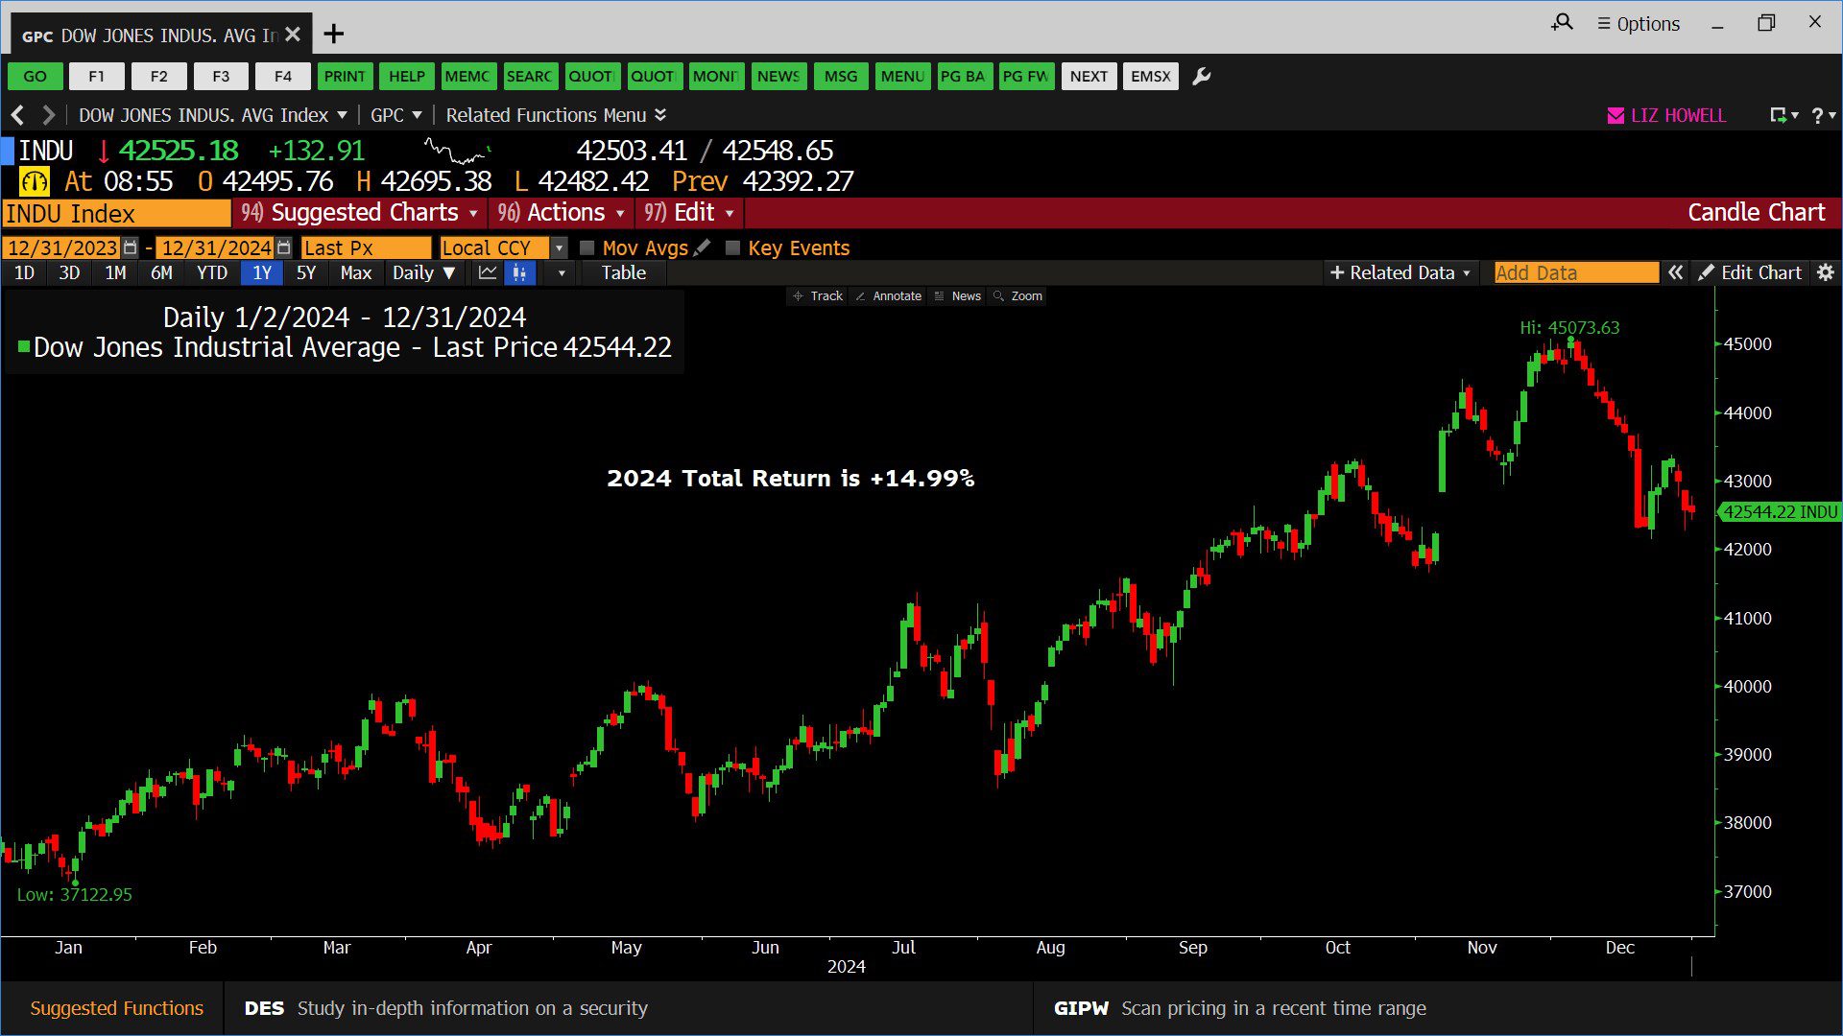The image size is (1843, 1036).
Task: Select the 5Y time range
Action: click(306, 273)
